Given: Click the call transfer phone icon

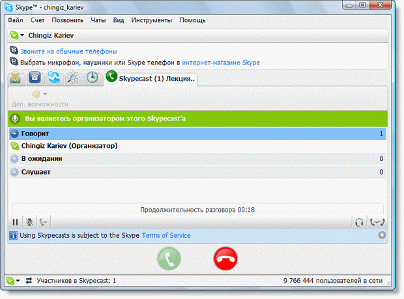Looking at the screenshot, I should 43,222.
